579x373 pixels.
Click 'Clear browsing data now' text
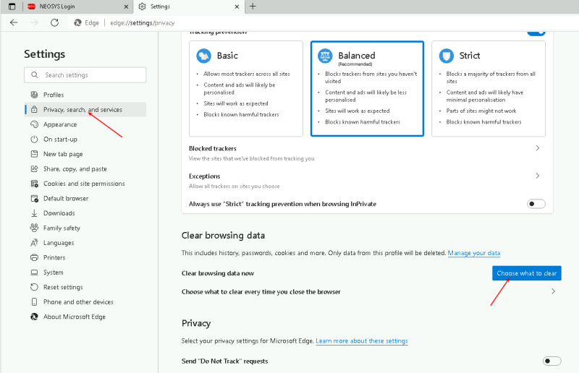click(218, 273)
